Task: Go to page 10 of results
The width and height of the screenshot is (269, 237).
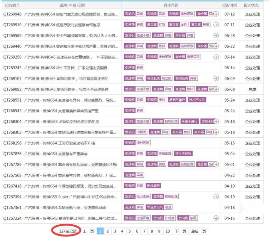Action: (x=168, y=231)
